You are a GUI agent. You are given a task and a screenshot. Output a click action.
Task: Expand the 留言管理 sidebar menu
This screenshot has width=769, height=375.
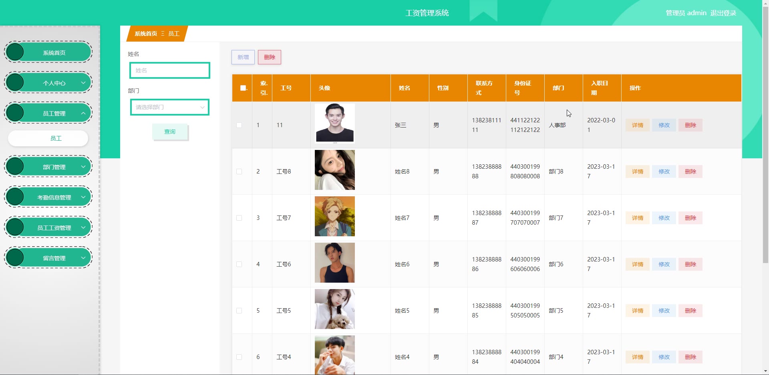click(48, 258)
